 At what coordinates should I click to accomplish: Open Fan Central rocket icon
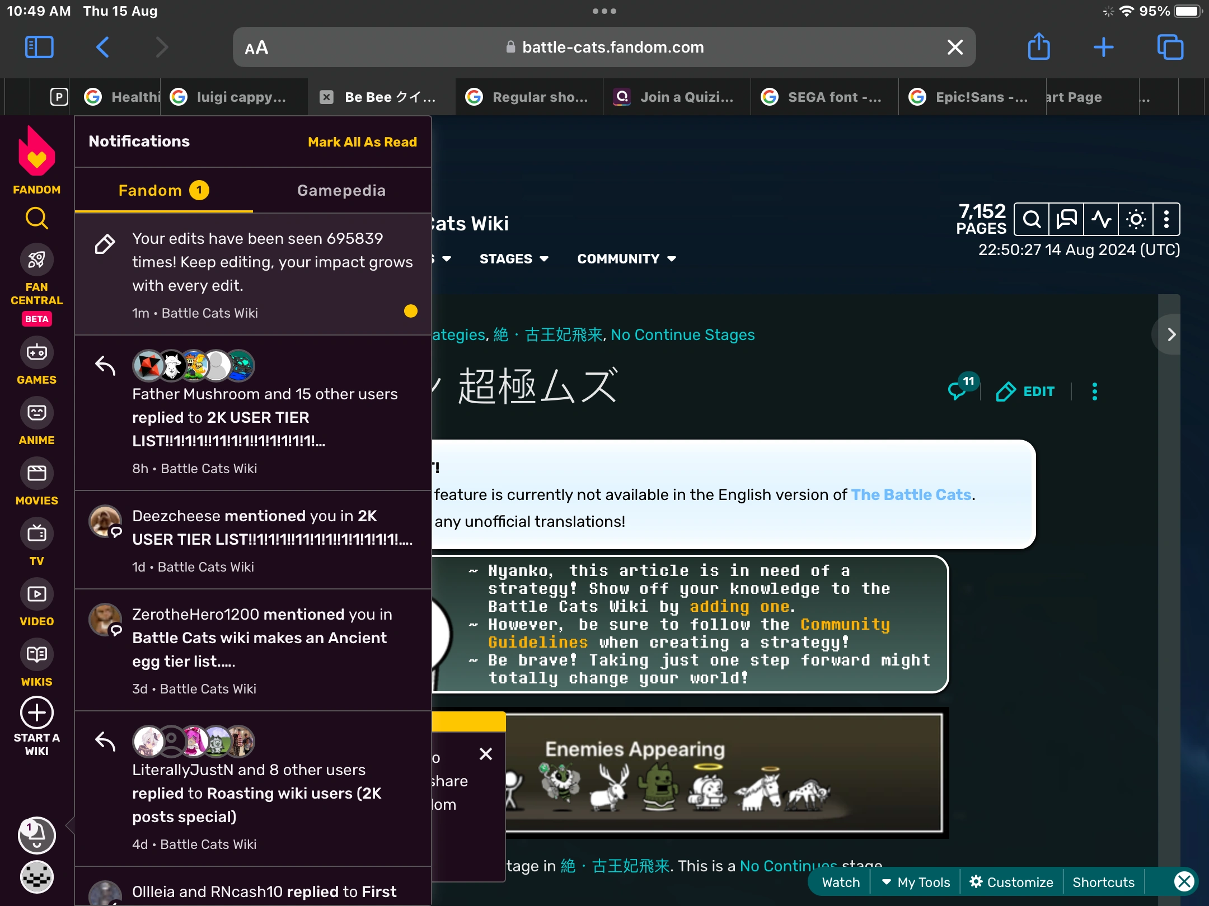pos(36,259)
